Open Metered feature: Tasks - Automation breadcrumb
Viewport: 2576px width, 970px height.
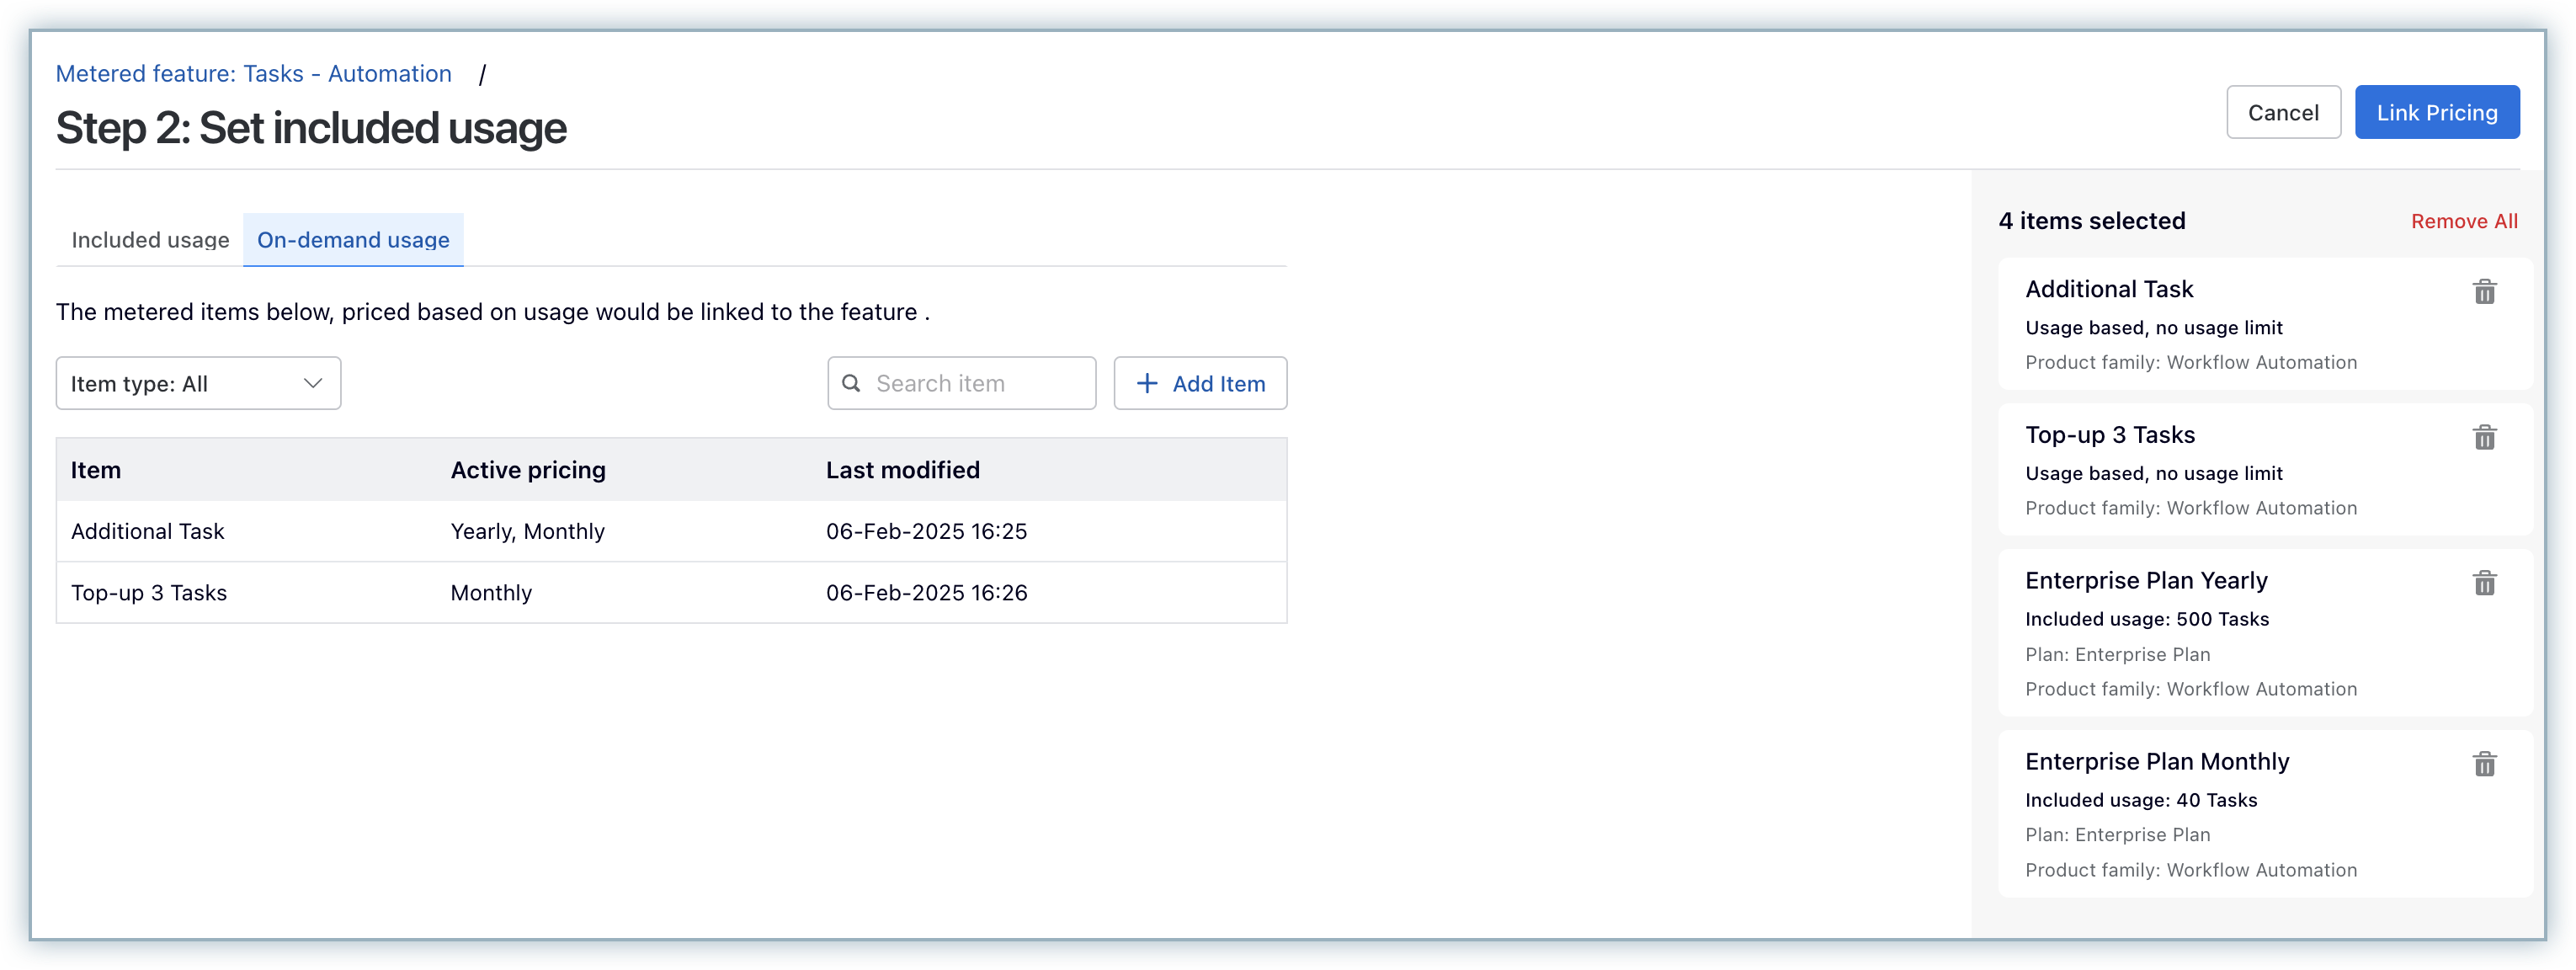point(253,74)
